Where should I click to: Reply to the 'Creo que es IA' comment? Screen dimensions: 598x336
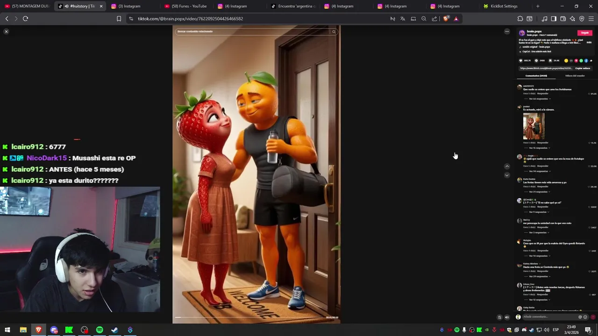(x=542, y=251)
